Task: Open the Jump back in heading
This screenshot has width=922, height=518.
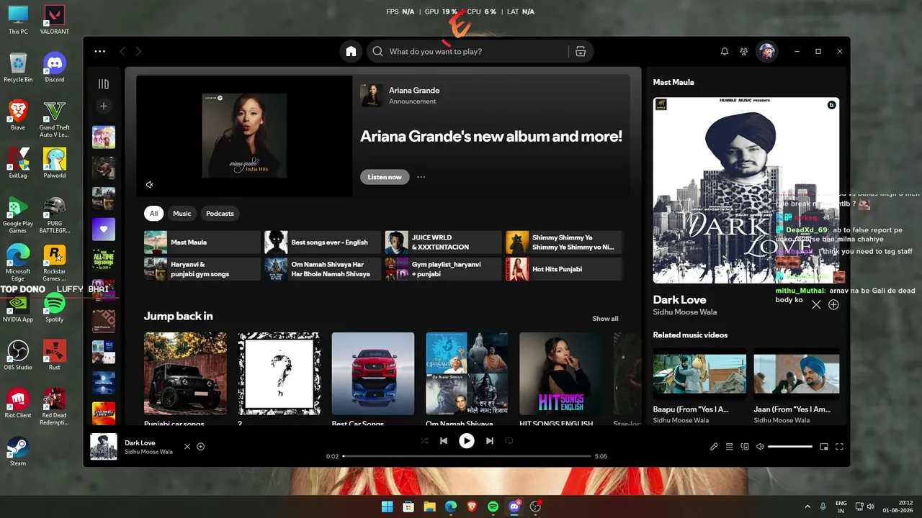Action: (x=179, y=317)
